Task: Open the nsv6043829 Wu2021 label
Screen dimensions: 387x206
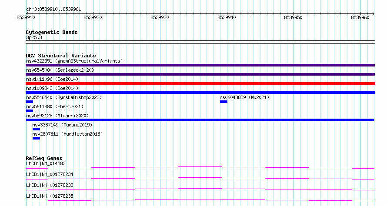Action: [x=244, y=97]
